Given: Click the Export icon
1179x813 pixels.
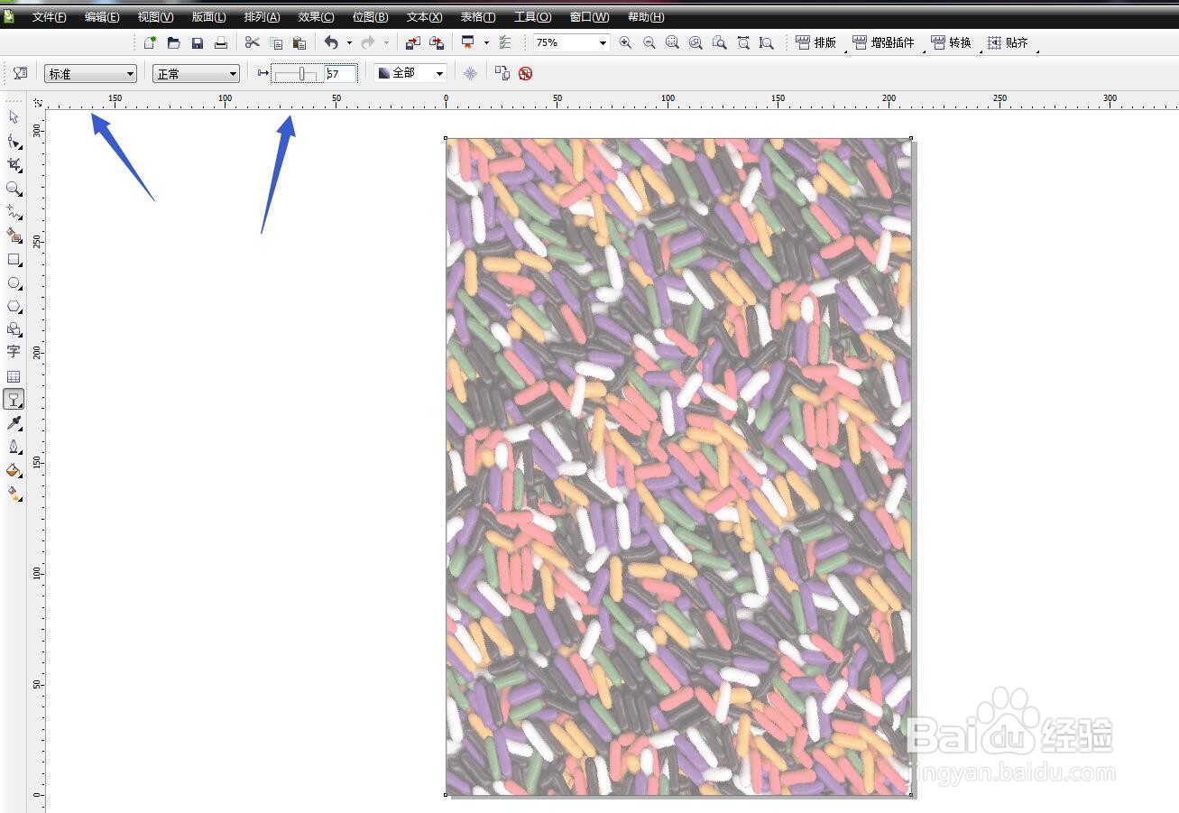Looking at the screenshot, I should click(436, 42).
